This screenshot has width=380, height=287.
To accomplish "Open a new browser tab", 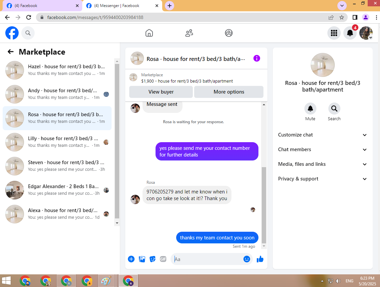I will [170, 6].
